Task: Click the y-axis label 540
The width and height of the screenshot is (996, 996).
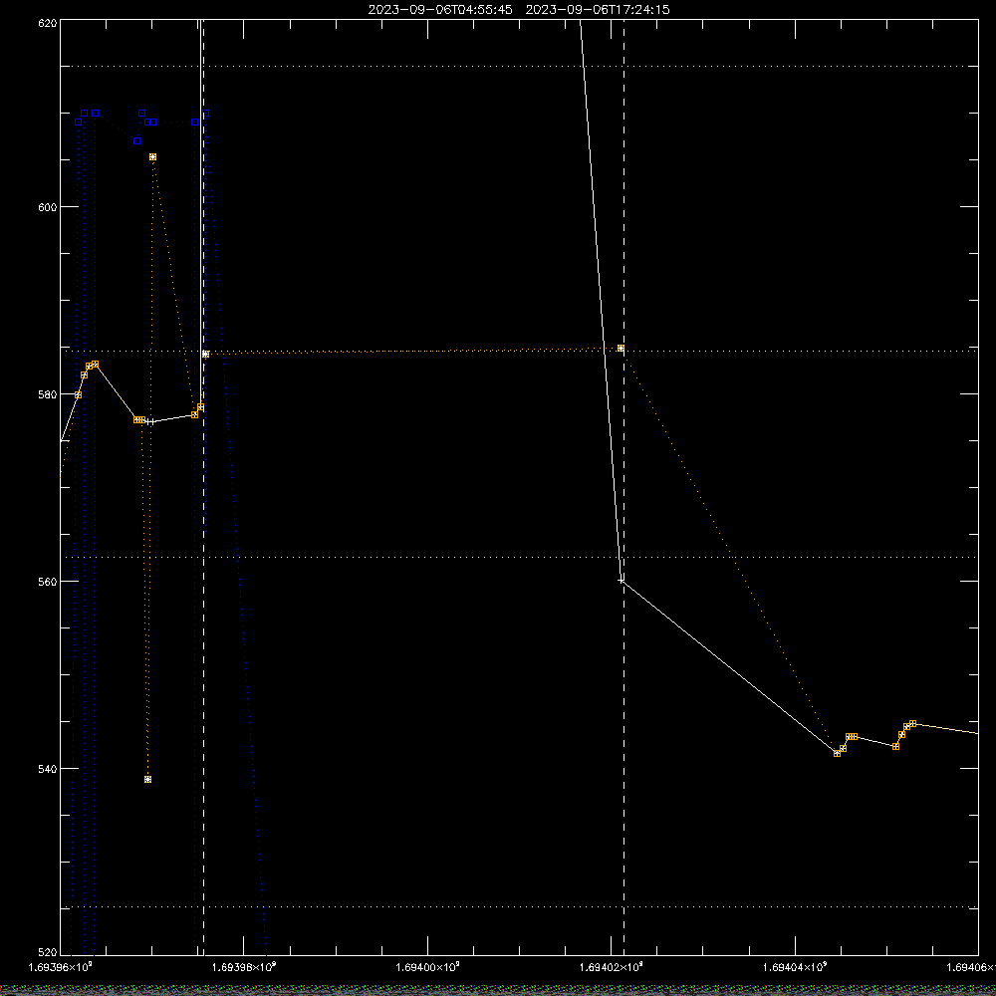Action: [x=48, y=769]
